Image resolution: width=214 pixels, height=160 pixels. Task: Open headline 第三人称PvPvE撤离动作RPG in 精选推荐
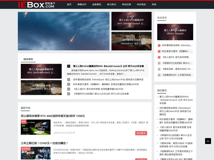coord(108,66)
